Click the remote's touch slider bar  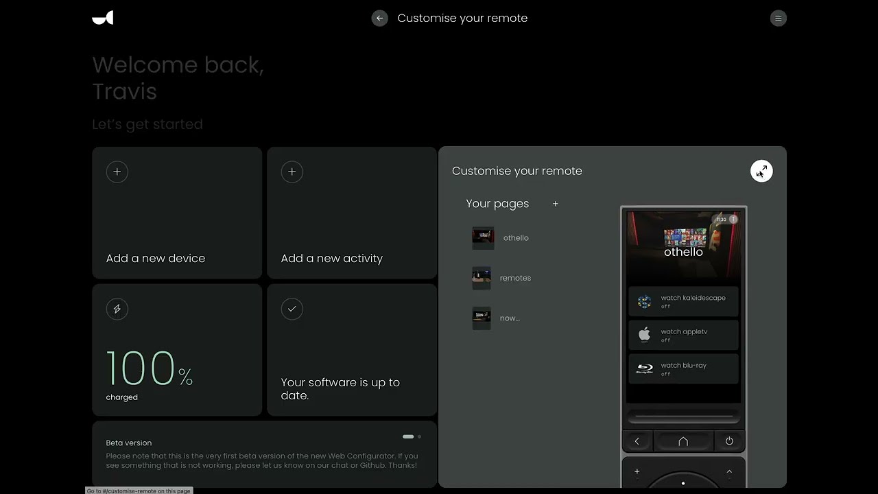pos(683,416)
